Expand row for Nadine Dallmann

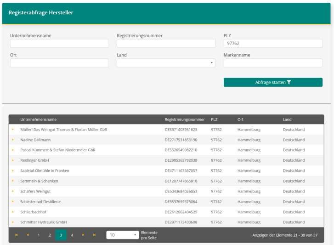pyautogui.click(x=13, y=140)
